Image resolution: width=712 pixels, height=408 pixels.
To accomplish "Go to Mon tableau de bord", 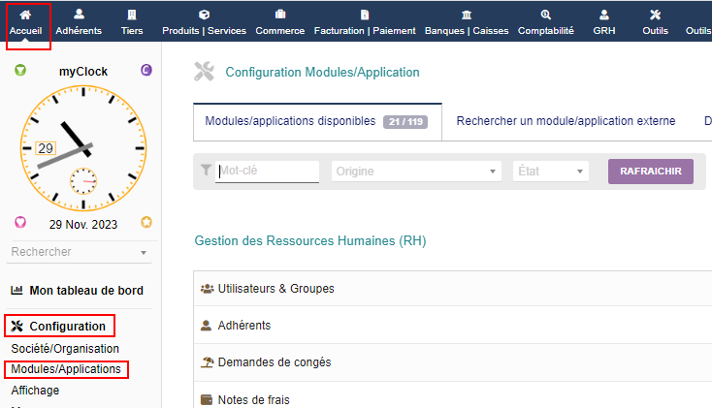I will tap(85, 290).
